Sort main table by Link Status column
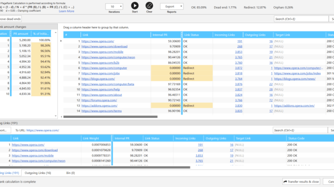This screenshot has height=187, width=334. (198, 35)
